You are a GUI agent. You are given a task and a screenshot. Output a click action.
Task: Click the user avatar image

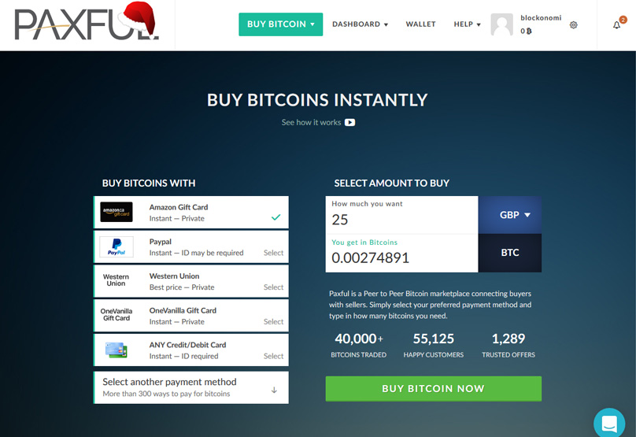point(501,24)
